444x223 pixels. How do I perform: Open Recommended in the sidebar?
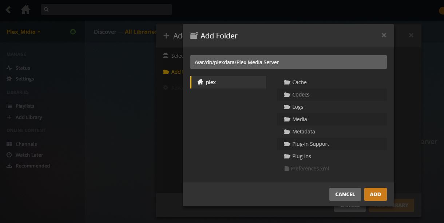(x=33, y=166)
